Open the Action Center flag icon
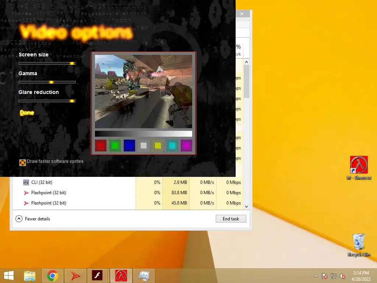This screenshot has width=377, height=283. 325,276
